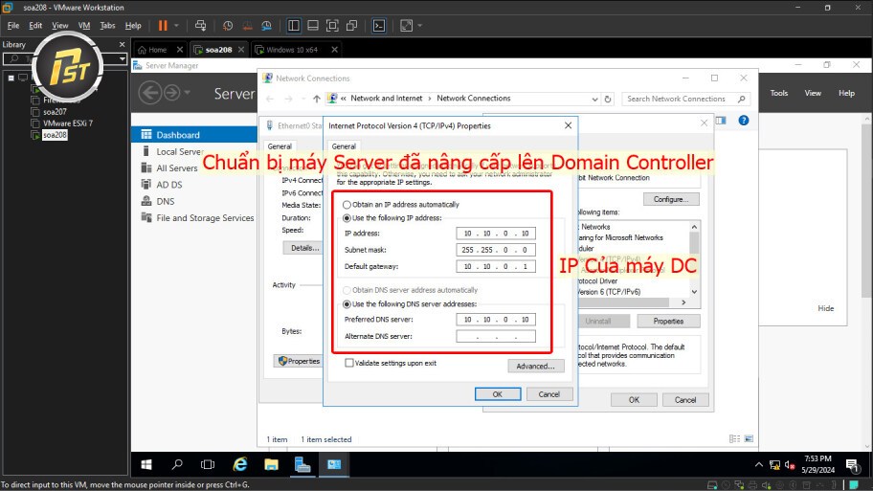Click the VMware pause VM toolbar icon
873x491 pixels.
163,26
